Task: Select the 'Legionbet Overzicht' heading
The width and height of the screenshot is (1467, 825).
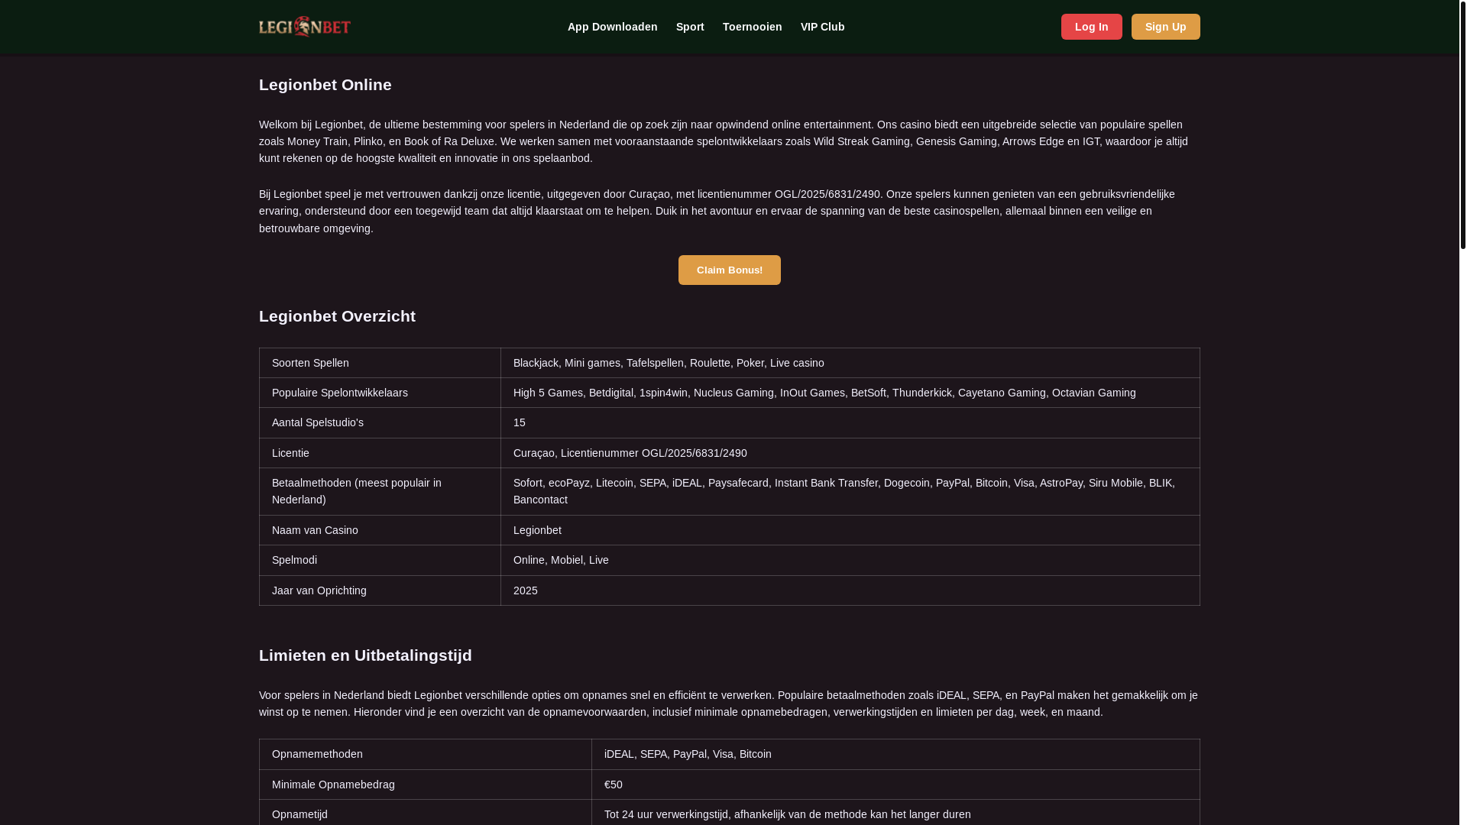Action: point(337,316)
